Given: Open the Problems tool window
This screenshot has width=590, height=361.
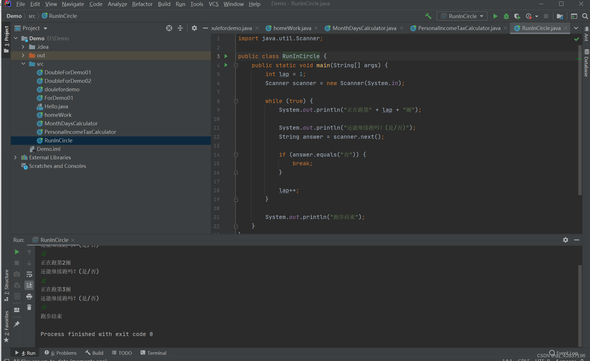Looking at the screenshot, I should pyautogui.click(x=61, y=353).
